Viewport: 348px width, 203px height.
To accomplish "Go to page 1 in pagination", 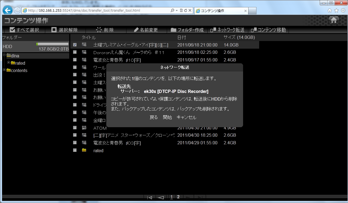I will point(171,197).
